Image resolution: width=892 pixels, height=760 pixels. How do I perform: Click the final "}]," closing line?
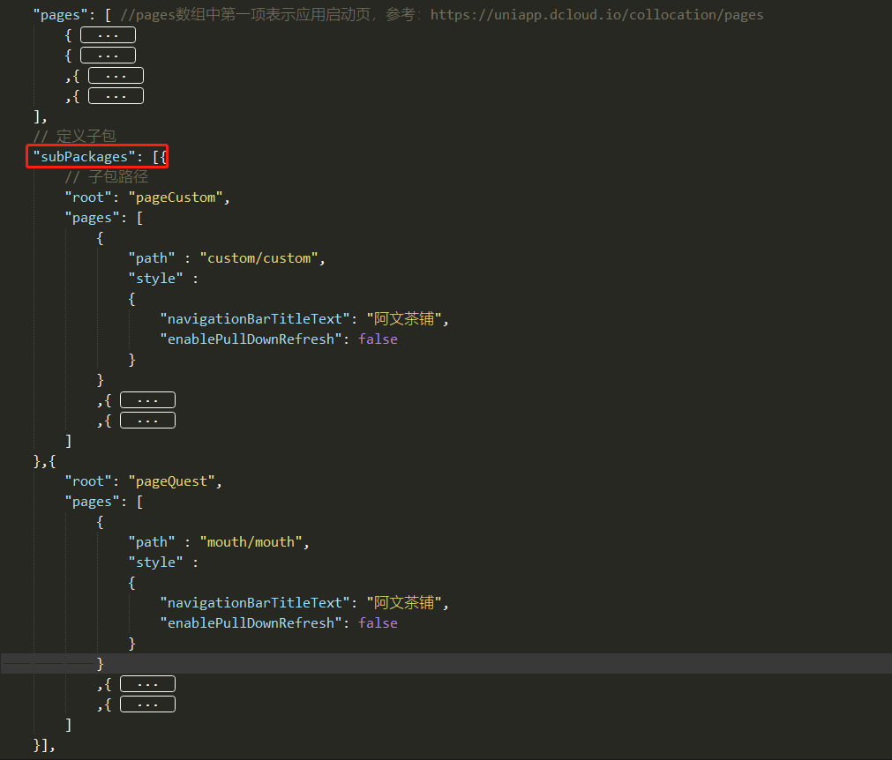44,745
